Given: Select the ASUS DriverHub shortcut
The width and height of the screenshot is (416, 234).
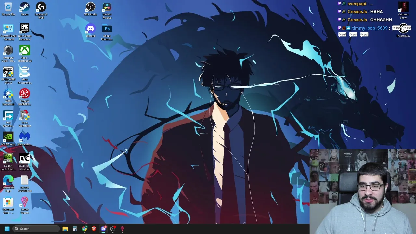Looking at the screenshot, I should 8,97.
